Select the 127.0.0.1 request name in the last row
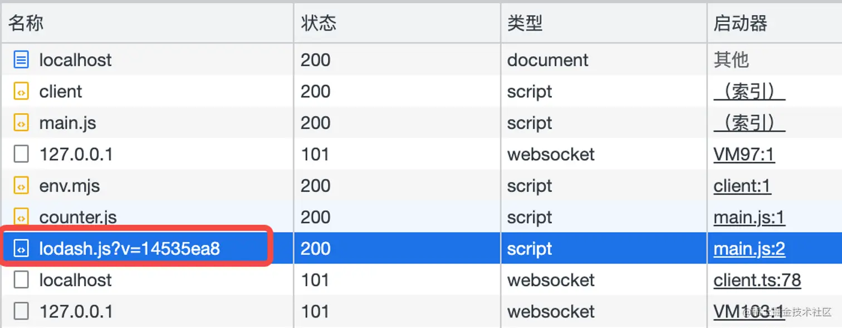 click(76, 311)
